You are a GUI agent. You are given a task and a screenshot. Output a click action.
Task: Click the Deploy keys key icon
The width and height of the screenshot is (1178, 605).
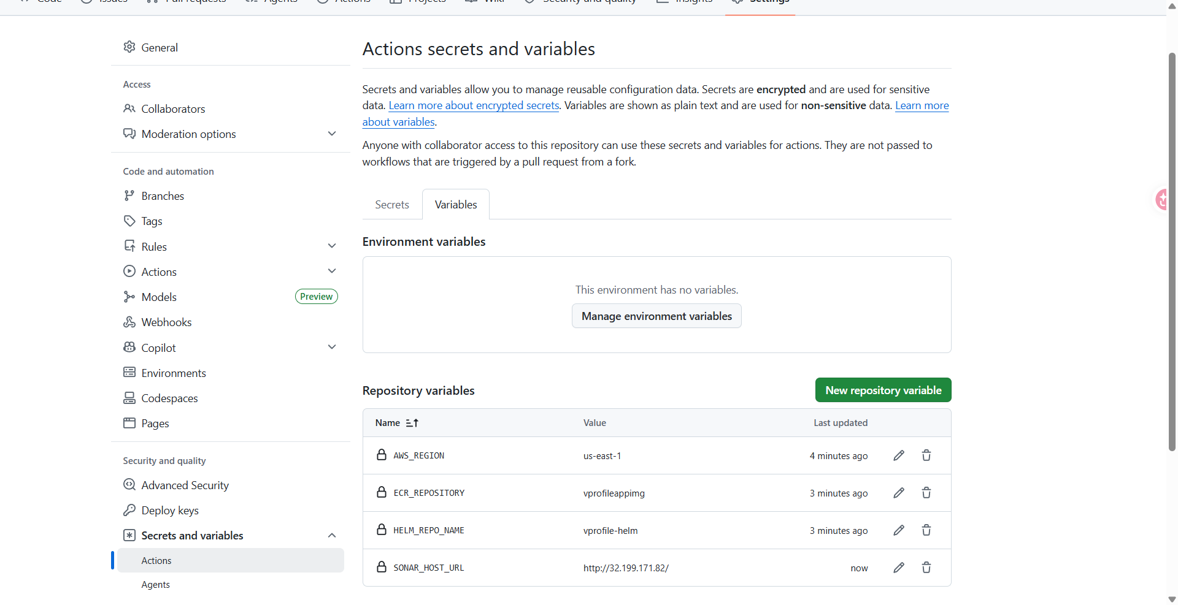point(129,510)
